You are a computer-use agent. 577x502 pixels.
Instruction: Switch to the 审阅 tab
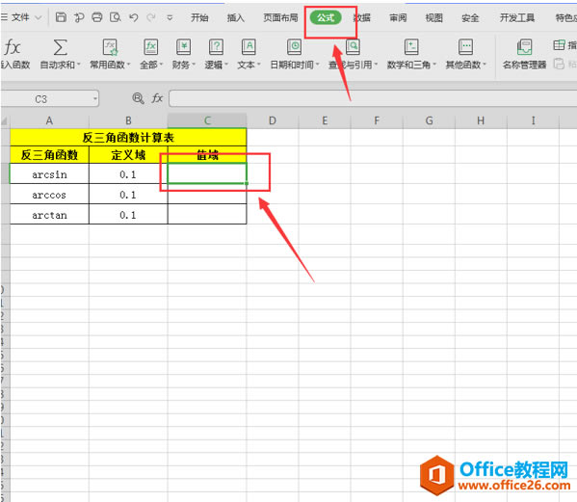(x=398, y=17)
